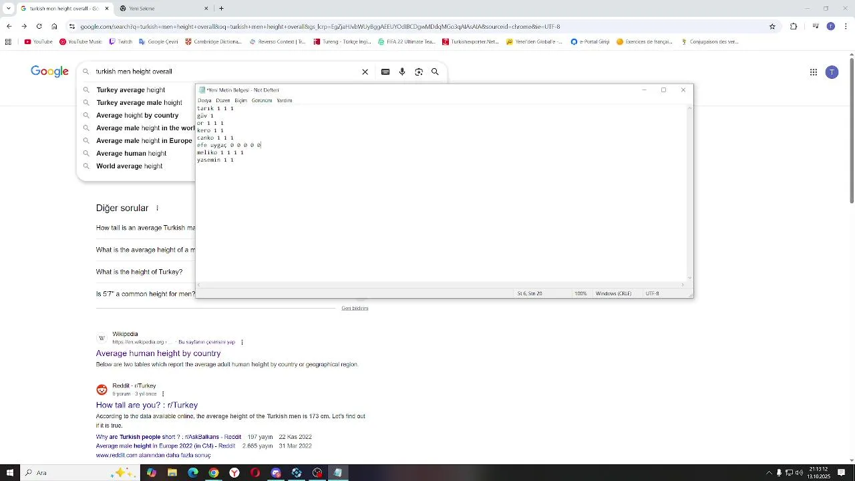The image size is (855, 481).
Task: Open Google Çeviri bookmark
Action: [x=158, y=41]
